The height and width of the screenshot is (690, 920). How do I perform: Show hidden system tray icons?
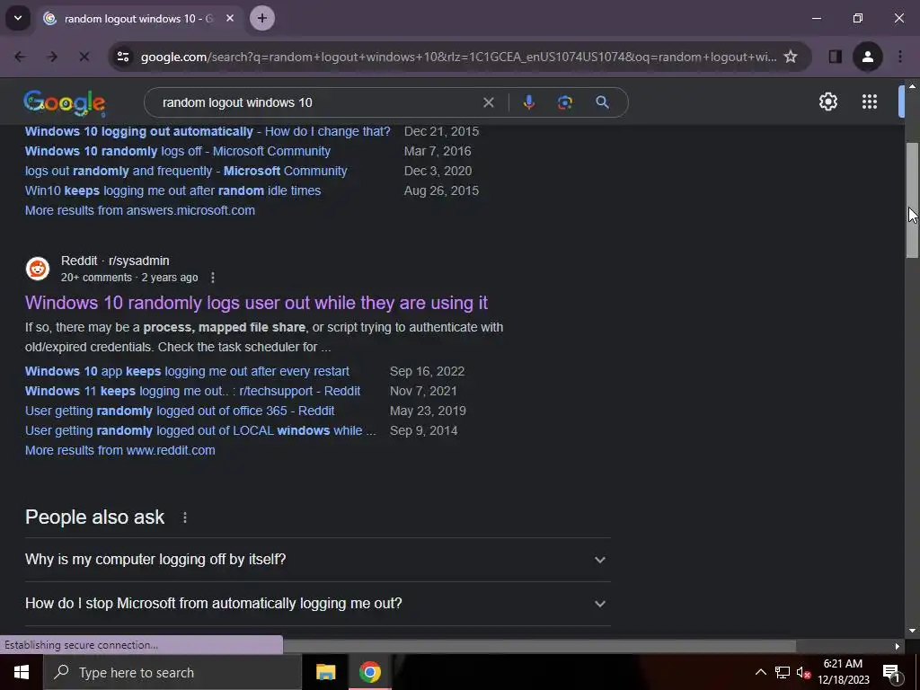(x=760, y=672)
